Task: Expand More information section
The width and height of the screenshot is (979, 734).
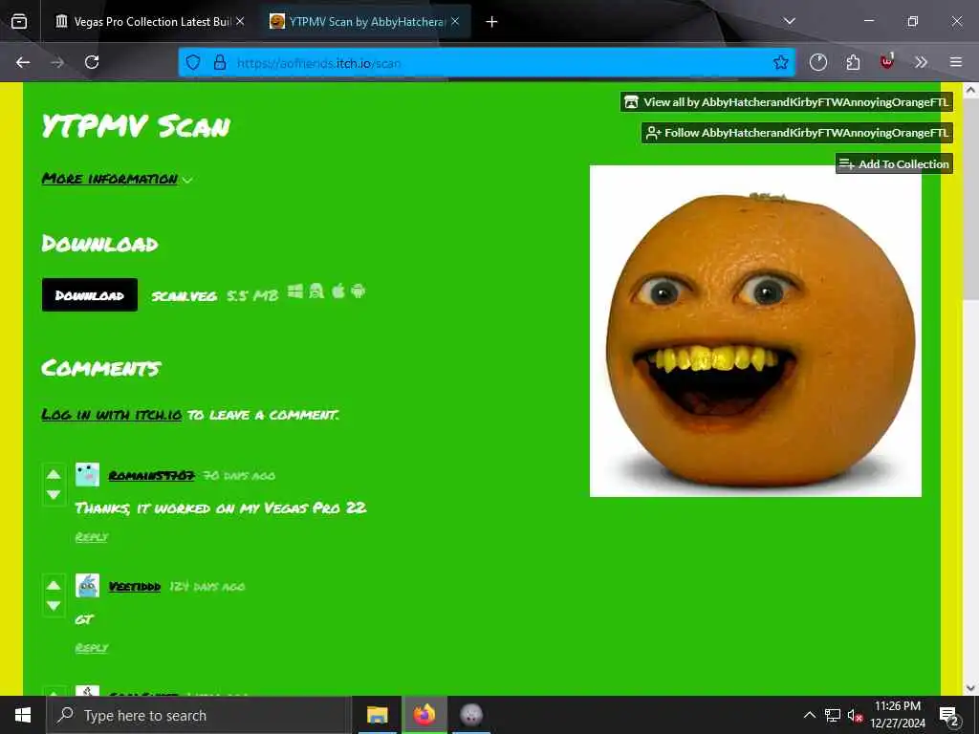Action: (x=117, y=179)
